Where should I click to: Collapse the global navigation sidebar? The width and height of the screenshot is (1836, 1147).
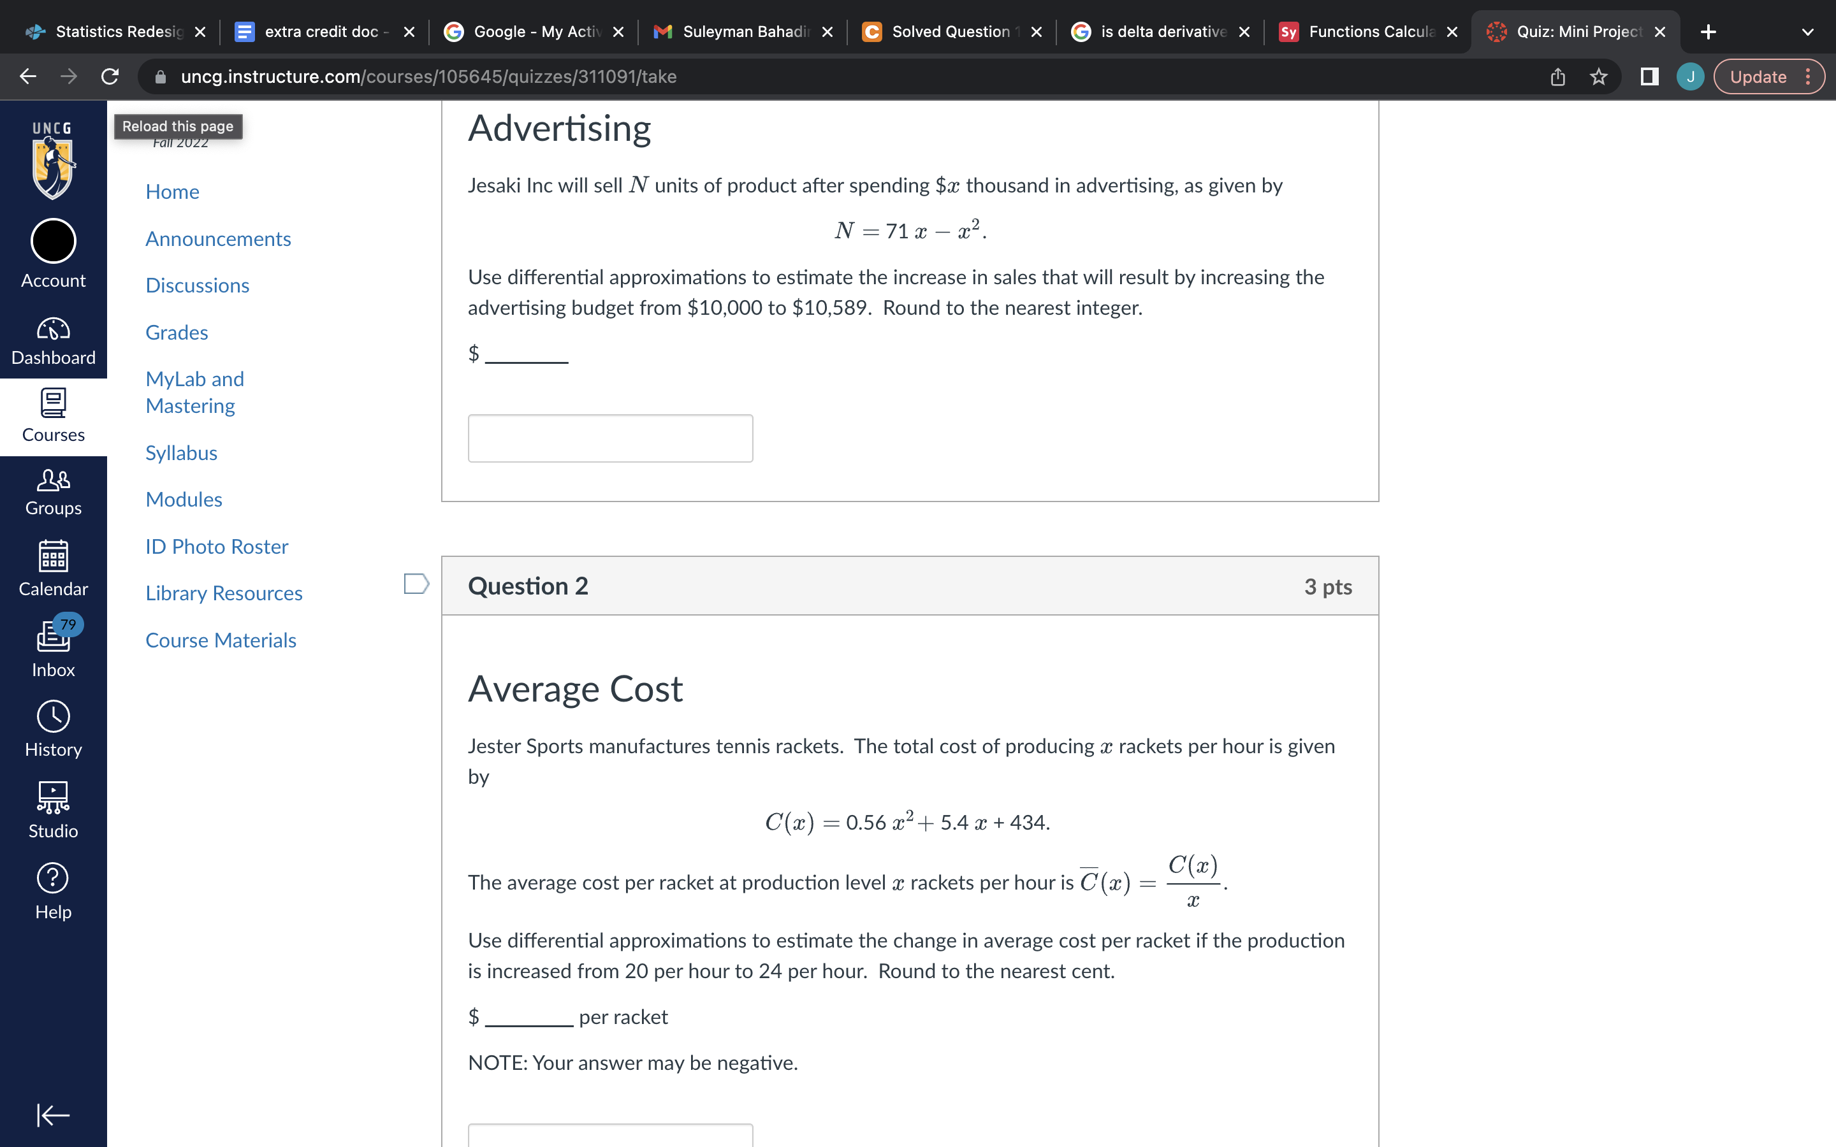[x=52, y=1115]
